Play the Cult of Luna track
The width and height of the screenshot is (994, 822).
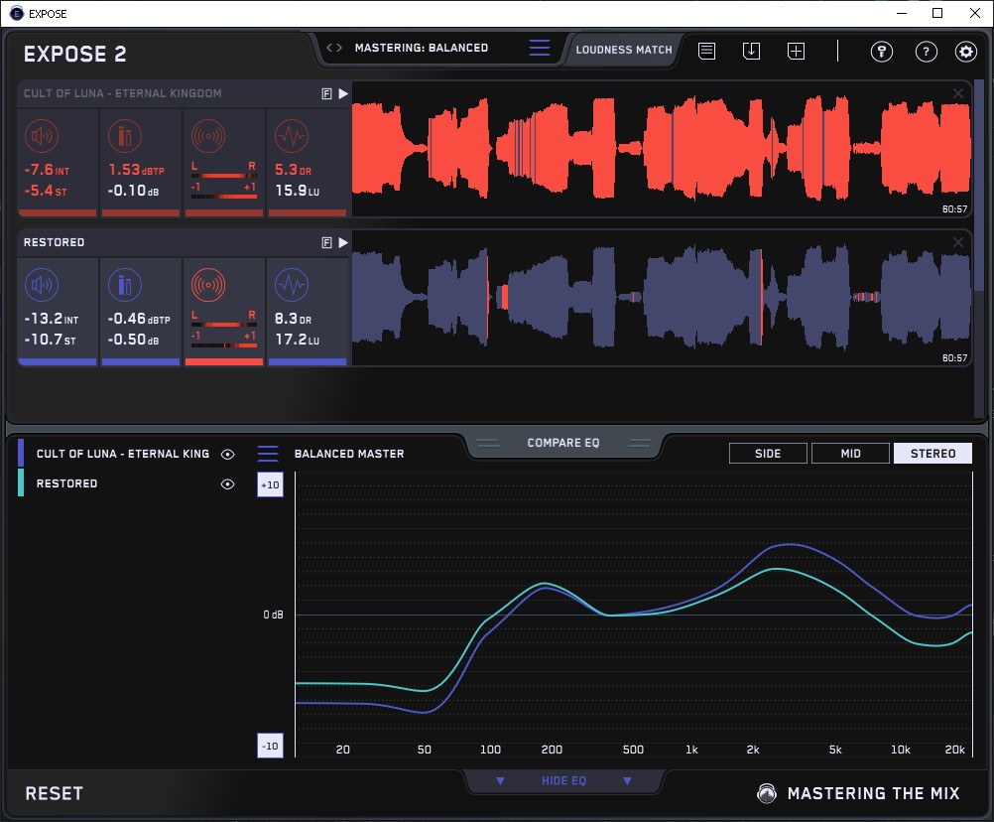(x=343, y=93)
